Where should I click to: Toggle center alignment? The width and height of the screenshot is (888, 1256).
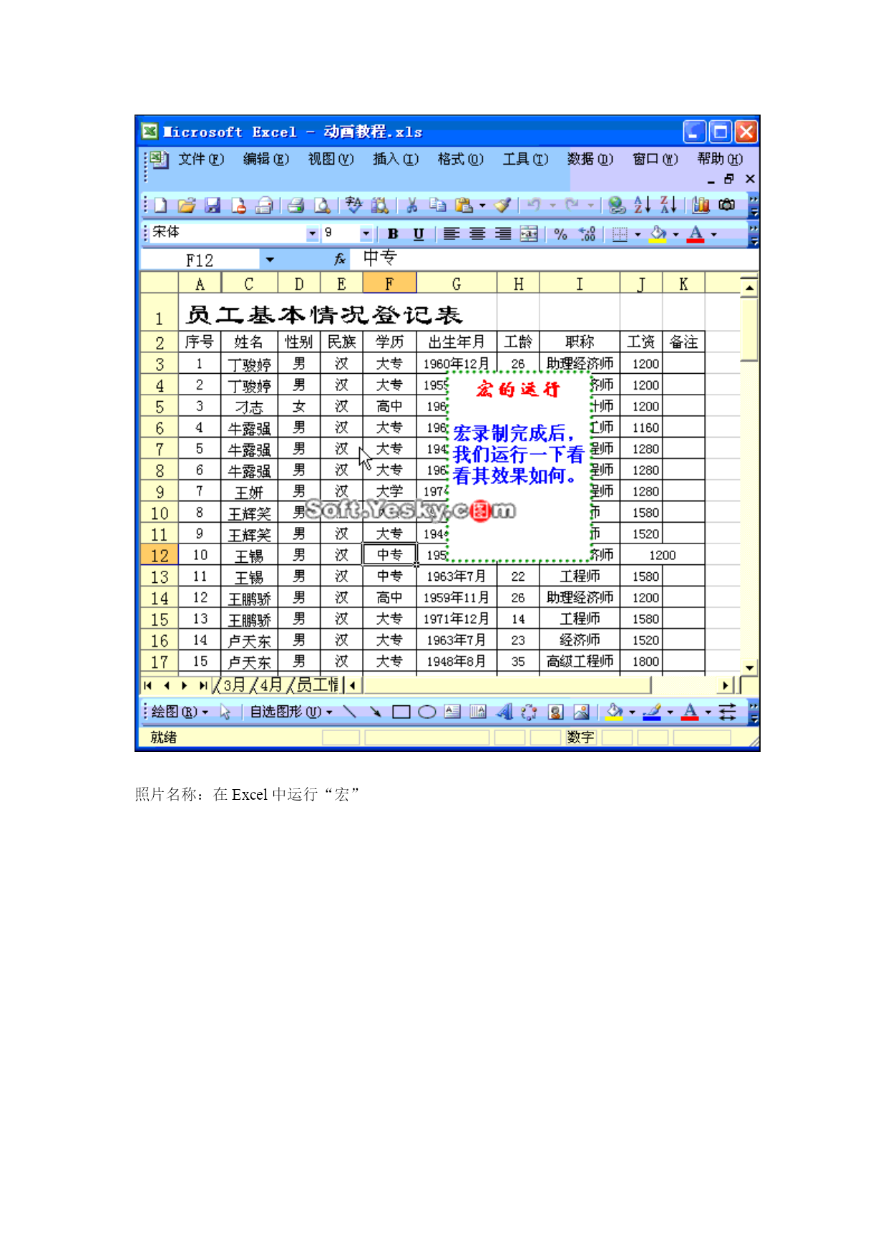tap(477, 233)
